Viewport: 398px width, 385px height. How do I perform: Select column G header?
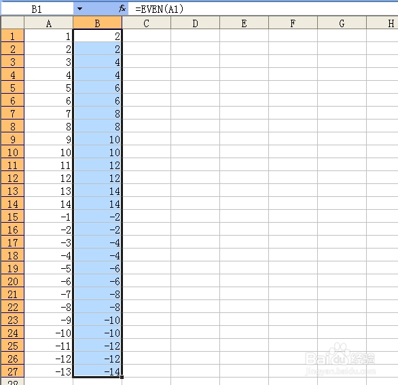[x=342, y=23]
